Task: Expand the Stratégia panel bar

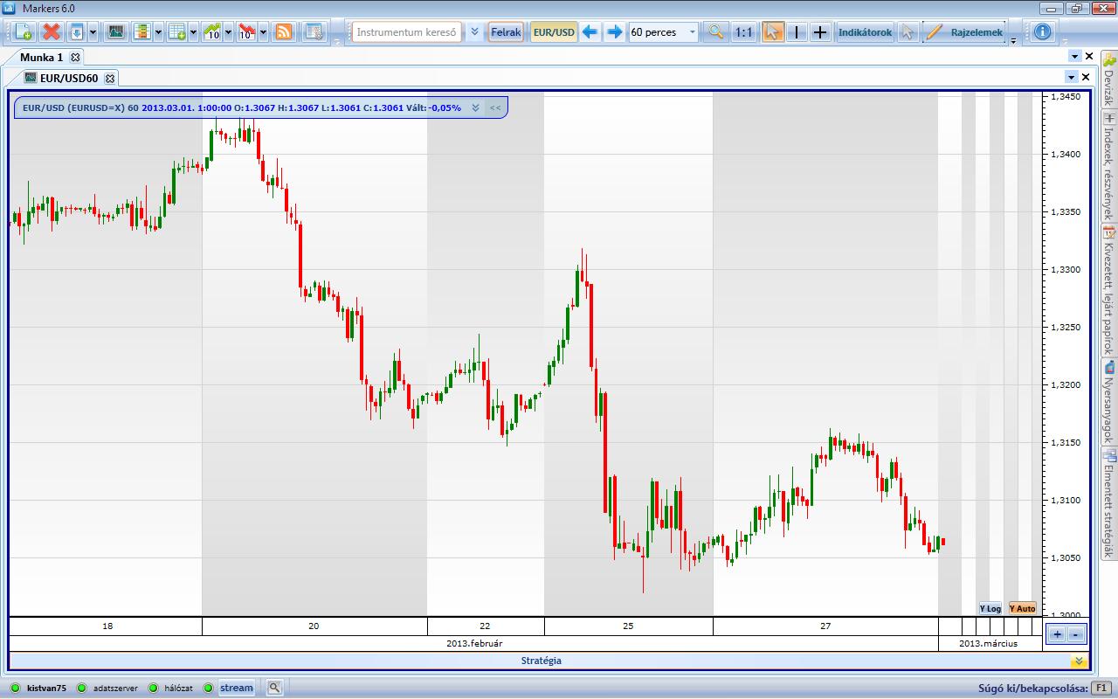Action: 542,661
